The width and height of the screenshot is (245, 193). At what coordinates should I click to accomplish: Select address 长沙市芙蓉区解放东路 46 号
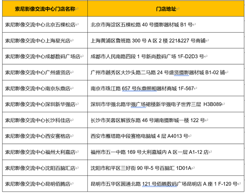(122, 120)
